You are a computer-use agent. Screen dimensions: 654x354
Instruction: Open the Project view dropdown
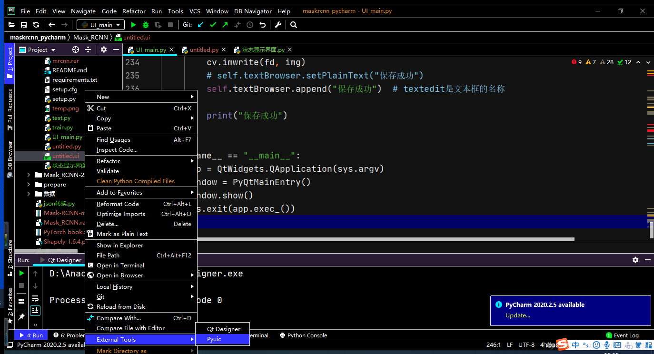point(38,49)
